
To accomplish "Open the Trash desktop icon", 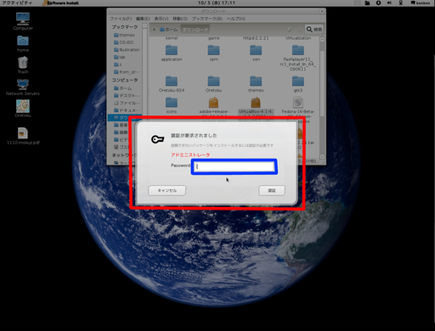I will (x=23, y=65).
